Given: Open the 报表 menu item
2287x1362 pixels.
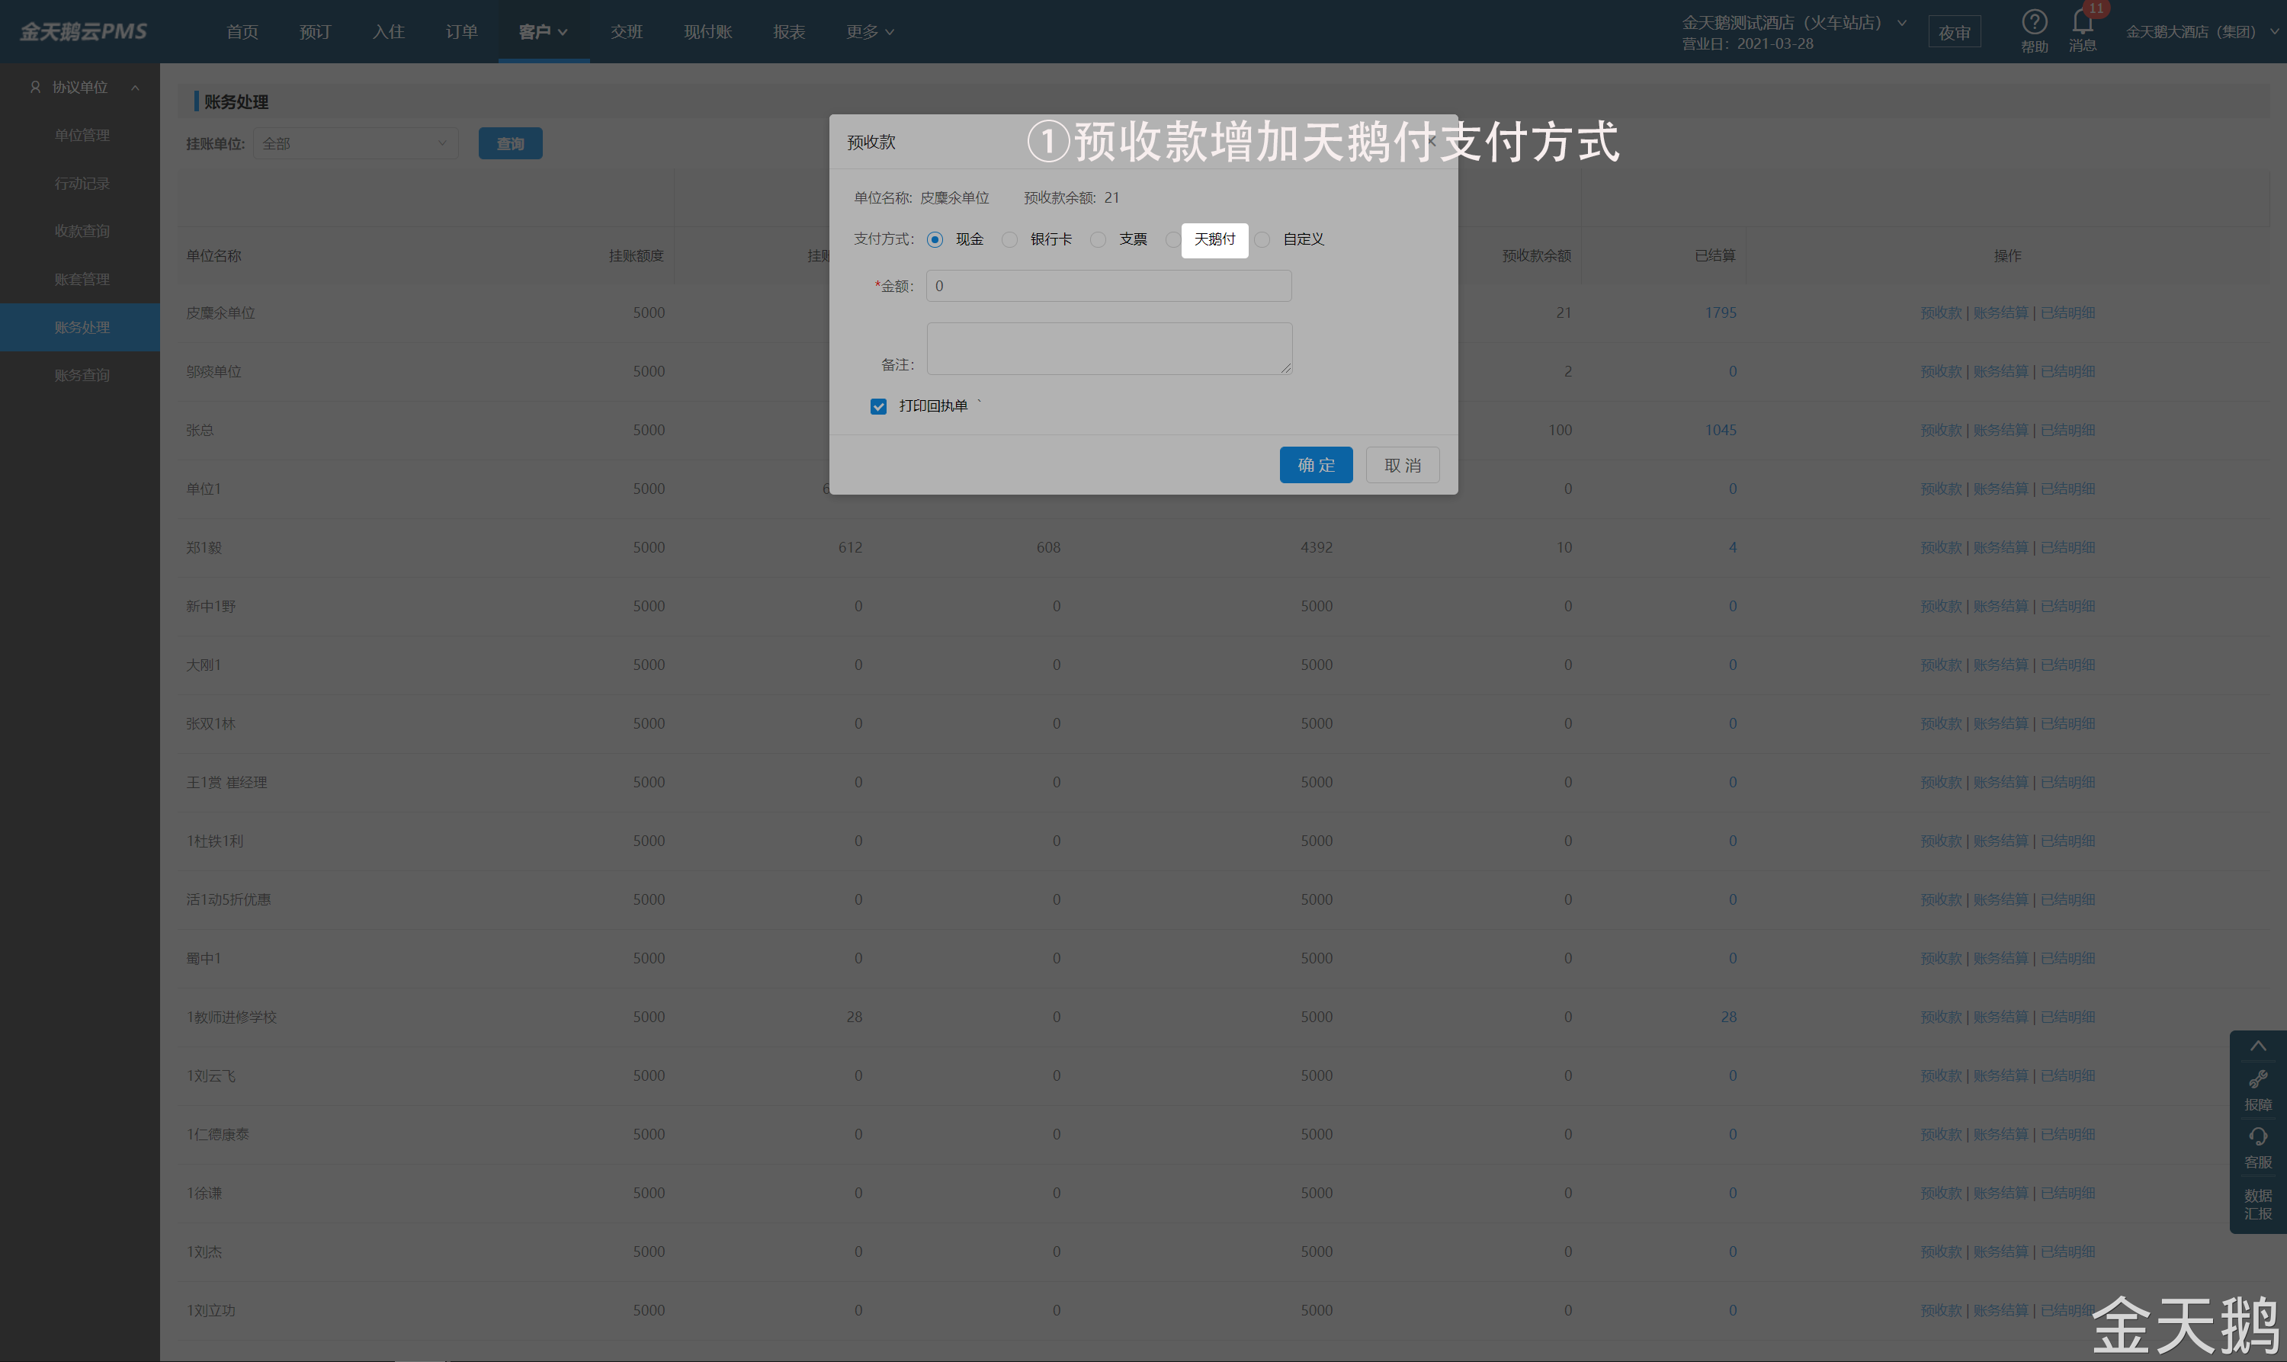Looking at the screenshot, I should click(789, 32).
